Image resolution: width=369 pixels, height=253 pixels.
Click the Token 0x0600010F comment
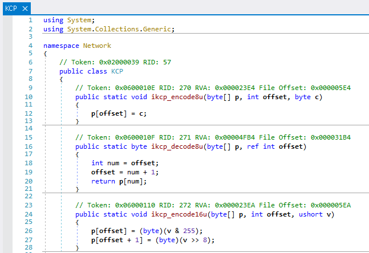[213, 137]
